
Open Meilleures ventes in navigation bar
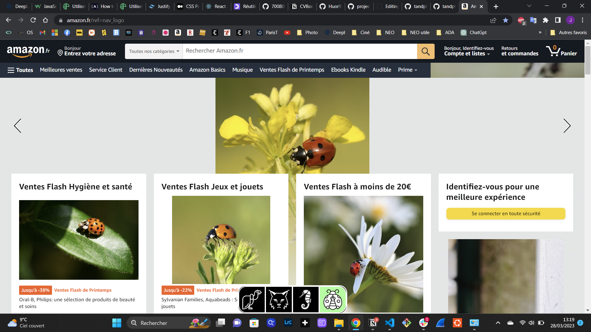pyautogui.click(x=61, y=70)
